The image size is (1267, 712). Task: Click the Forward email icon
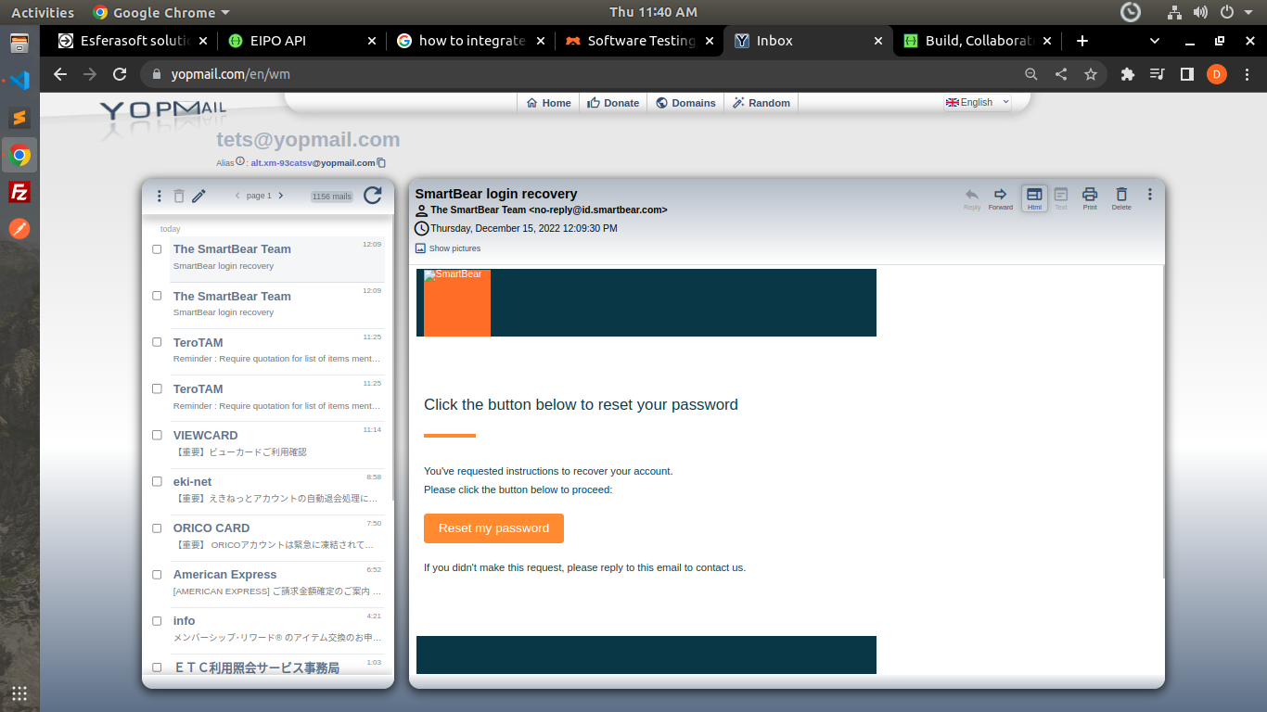click(1000, 197)
